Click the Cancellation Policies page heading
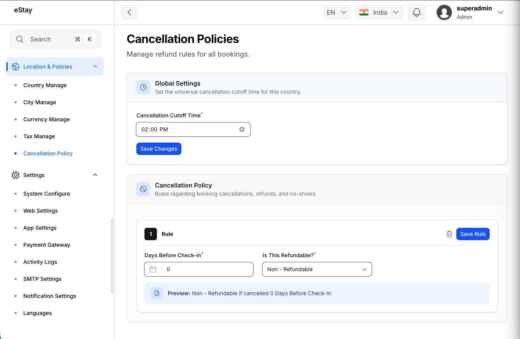 pyautogui.click(x=183, y=39)
